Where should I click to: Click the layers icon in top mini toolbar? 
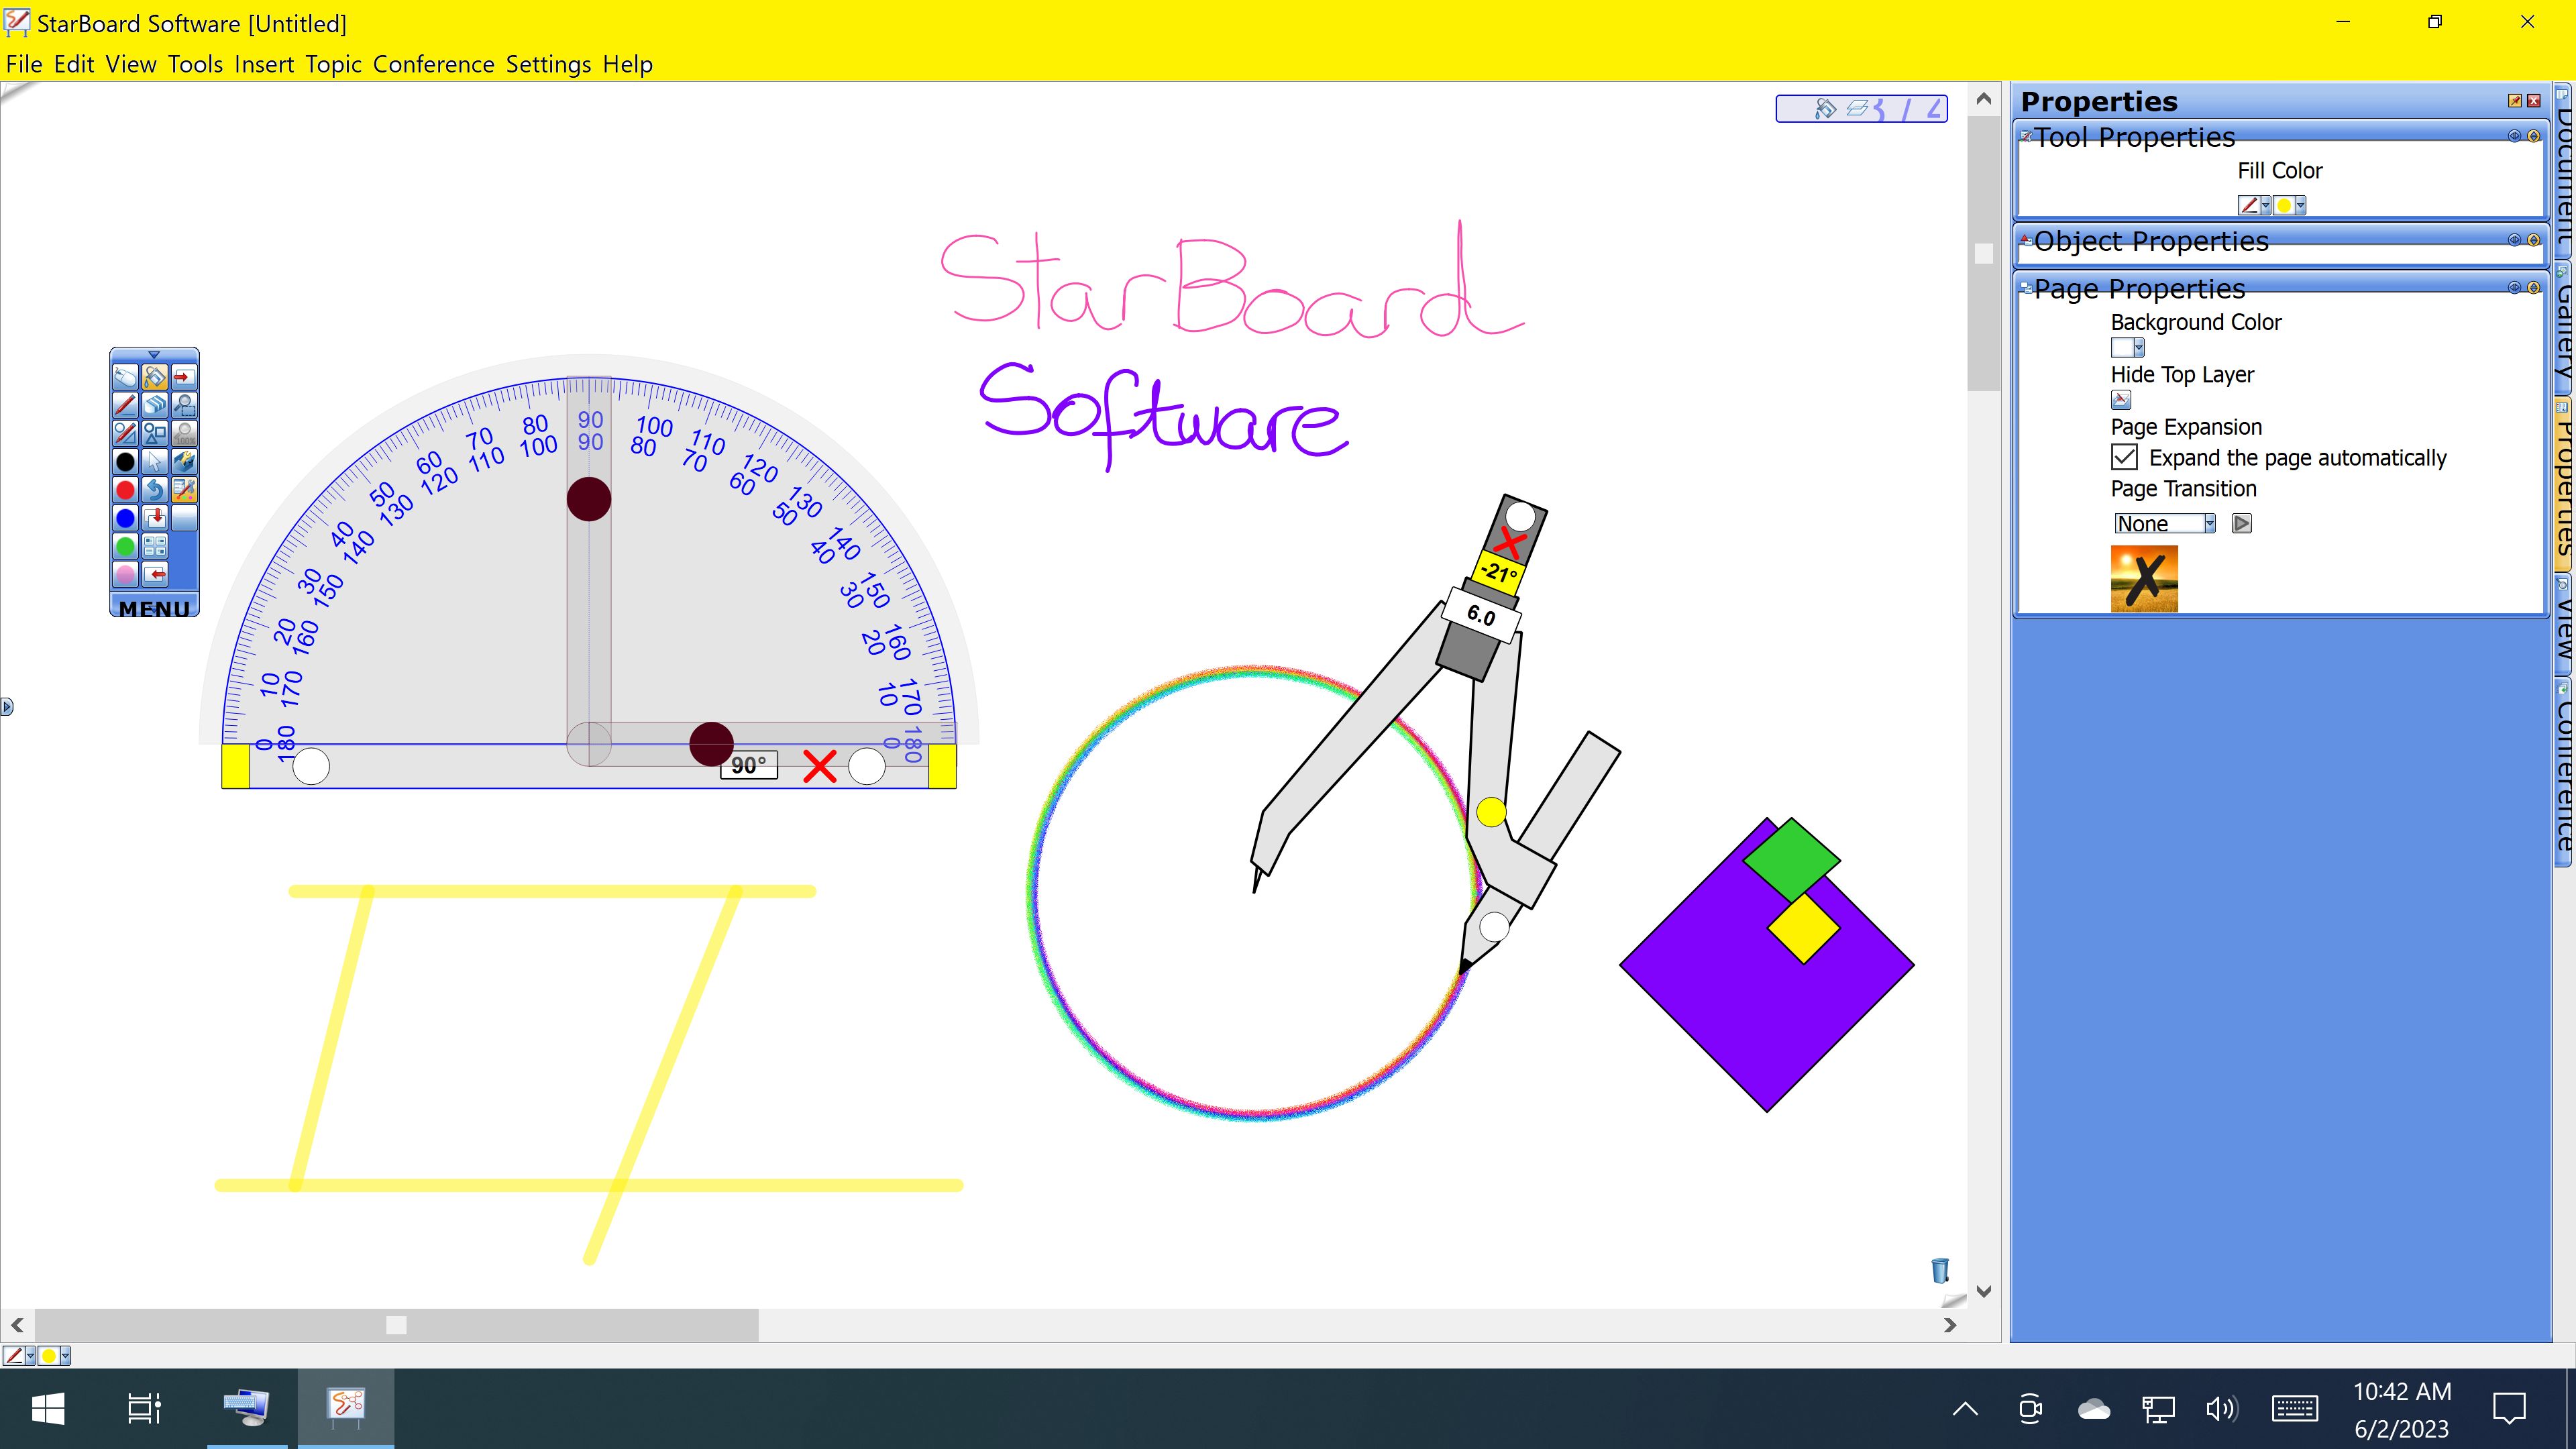[1857, 108]
